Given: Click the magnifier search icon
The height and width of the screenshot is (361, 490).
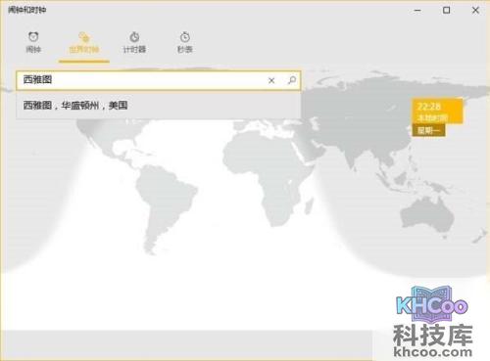Looking at the screenshot, I should point(292,80).
